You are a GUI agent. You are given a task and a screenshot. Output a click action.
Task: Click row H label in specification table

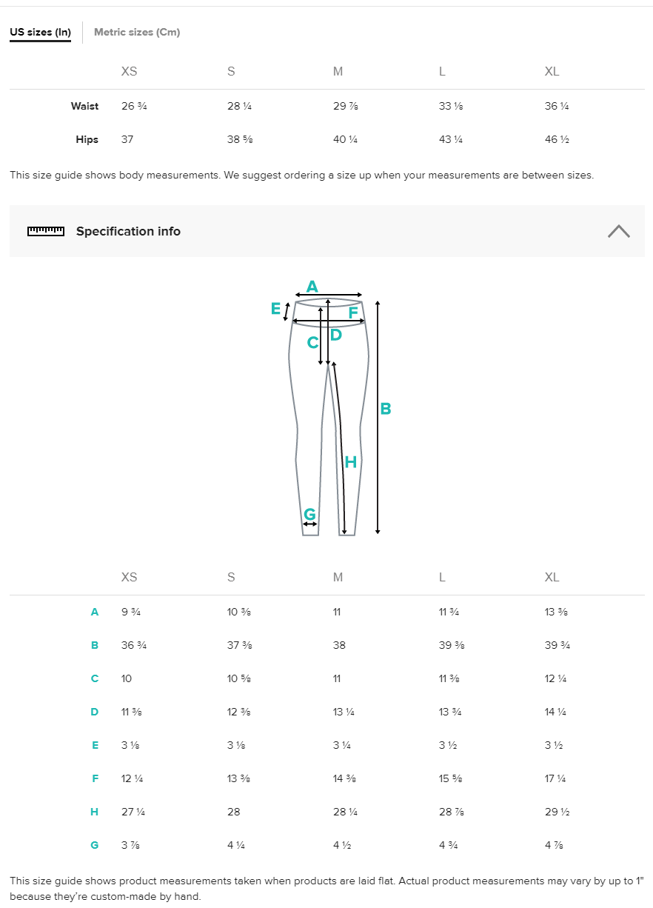pos(95,812)
